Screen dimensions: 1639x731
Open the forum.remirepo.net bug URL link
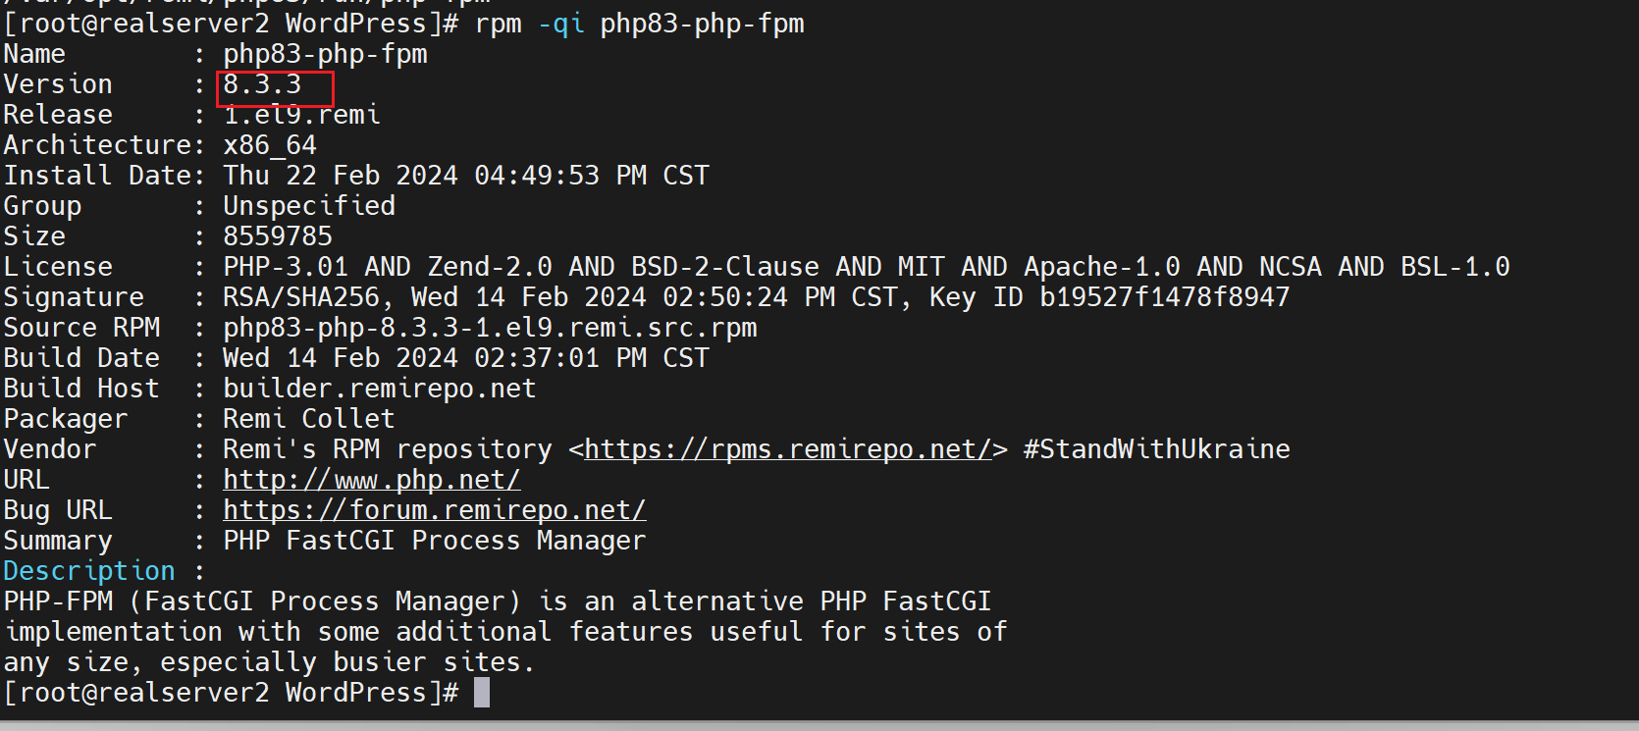pos(434,510)
